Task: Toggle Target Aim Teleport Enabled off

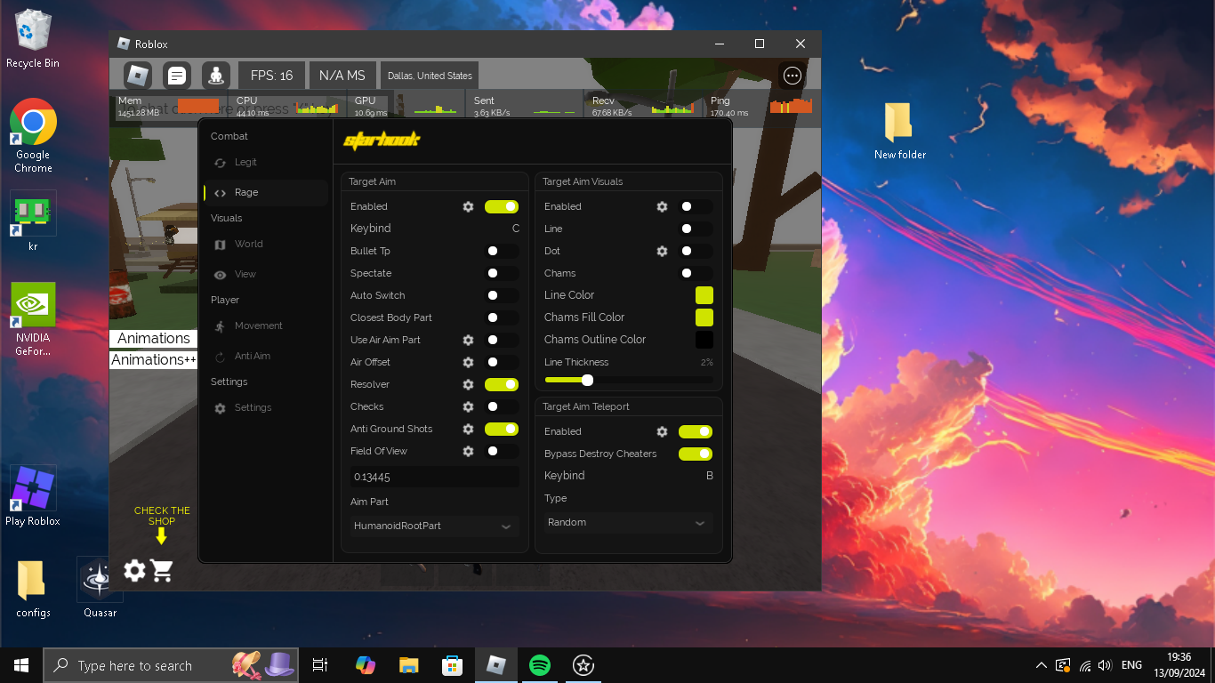Action: click(696, 431)
